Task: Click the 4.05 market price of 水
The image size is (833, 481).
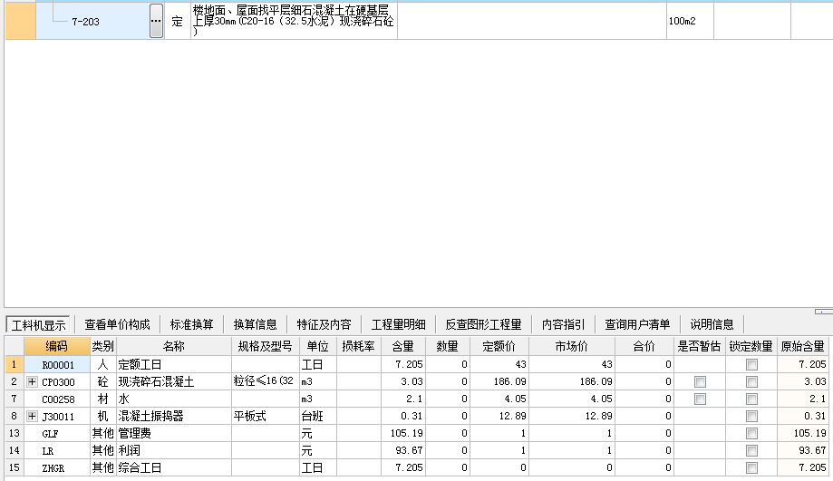Action: point(572,399)
